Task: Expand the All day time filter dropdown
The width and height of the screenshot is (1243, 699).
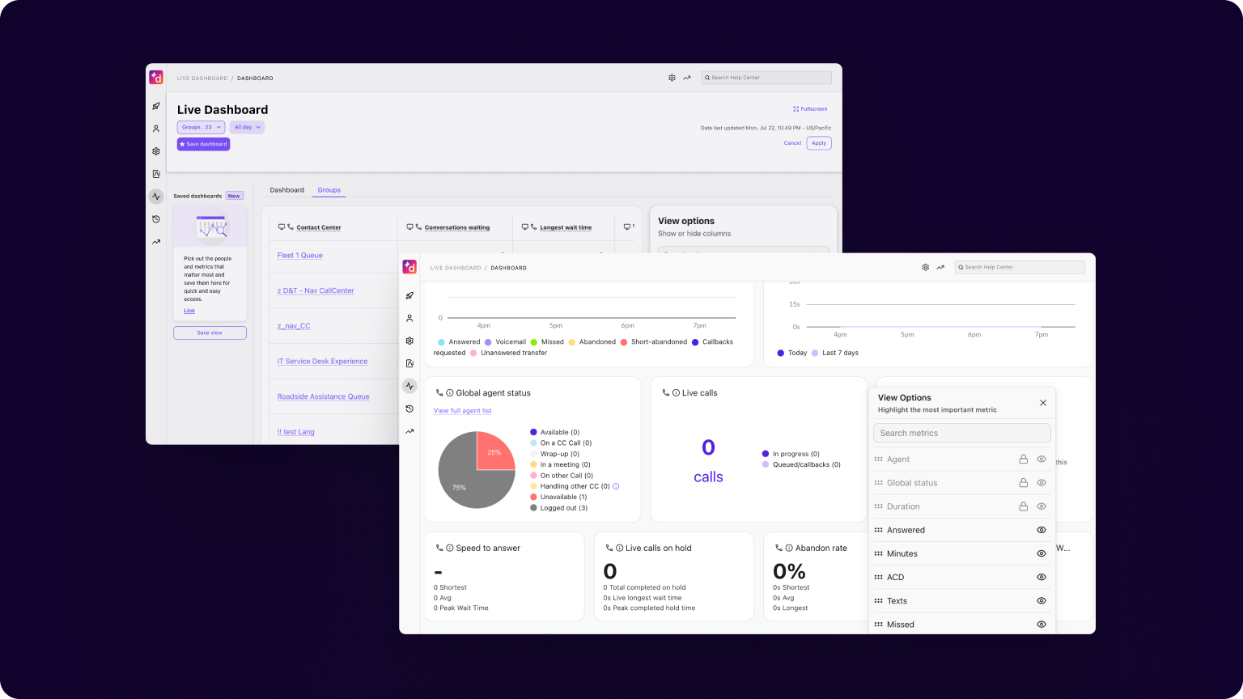Action: coord(247,127)
